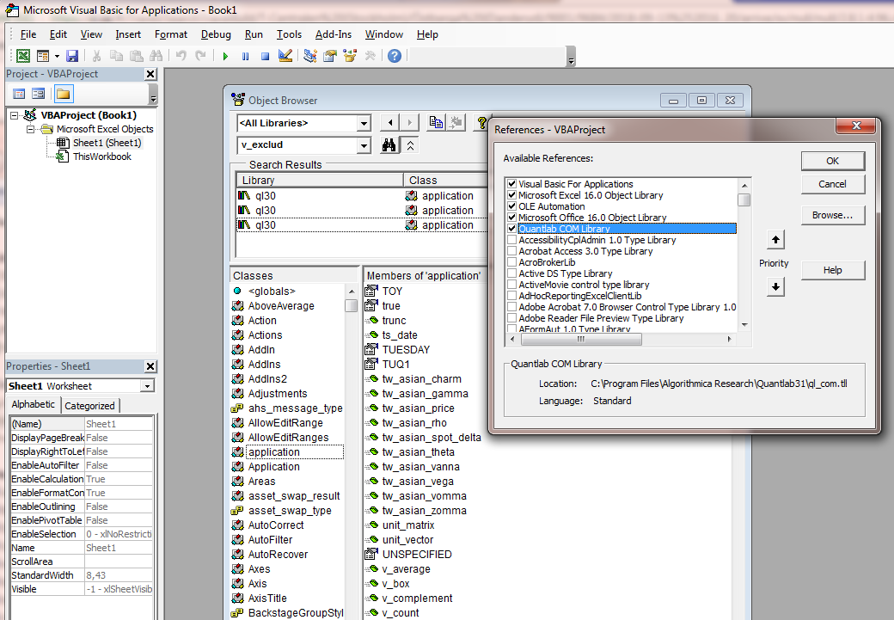Open Project Explorer toolbar icon

coord(310,55)
